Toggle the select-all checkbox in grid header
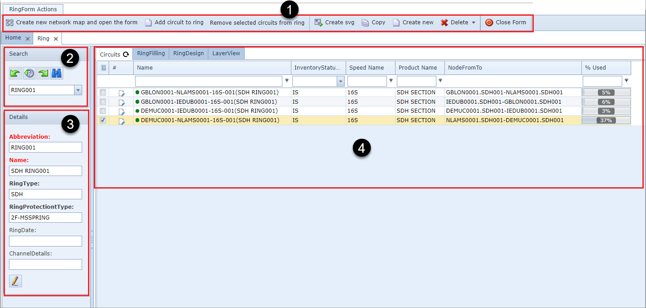 point(104,68)
